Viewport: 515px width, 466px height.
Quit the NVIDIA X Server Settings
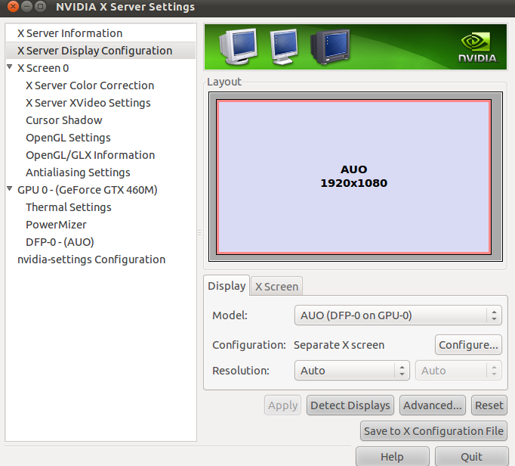[471, 457]
